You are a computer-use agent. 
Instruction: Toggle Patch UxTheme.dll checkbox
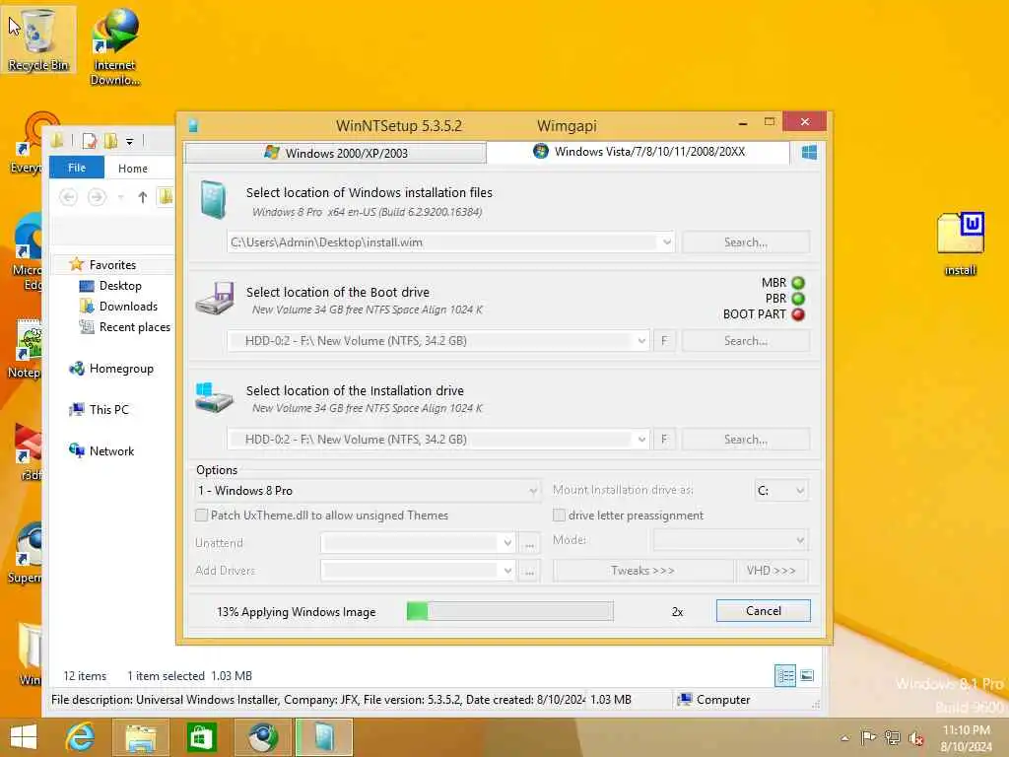(201, 515)
